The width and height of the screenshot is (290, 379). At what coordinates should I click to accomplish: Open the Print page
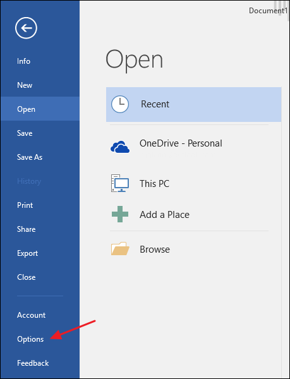point(25,205)
